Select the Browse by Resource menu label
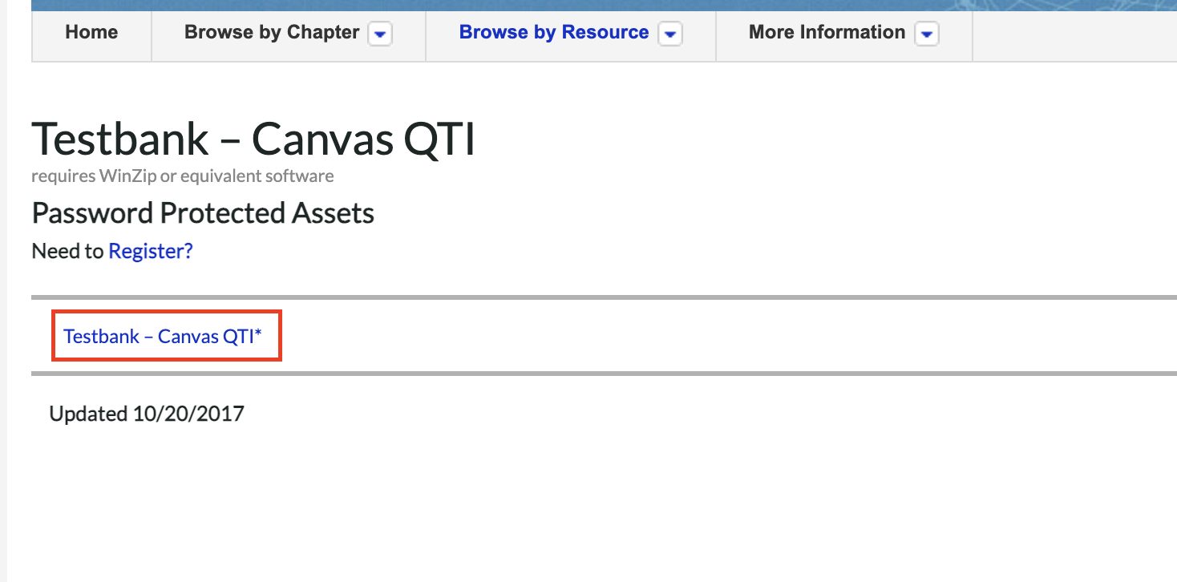 tap(554, 32)
